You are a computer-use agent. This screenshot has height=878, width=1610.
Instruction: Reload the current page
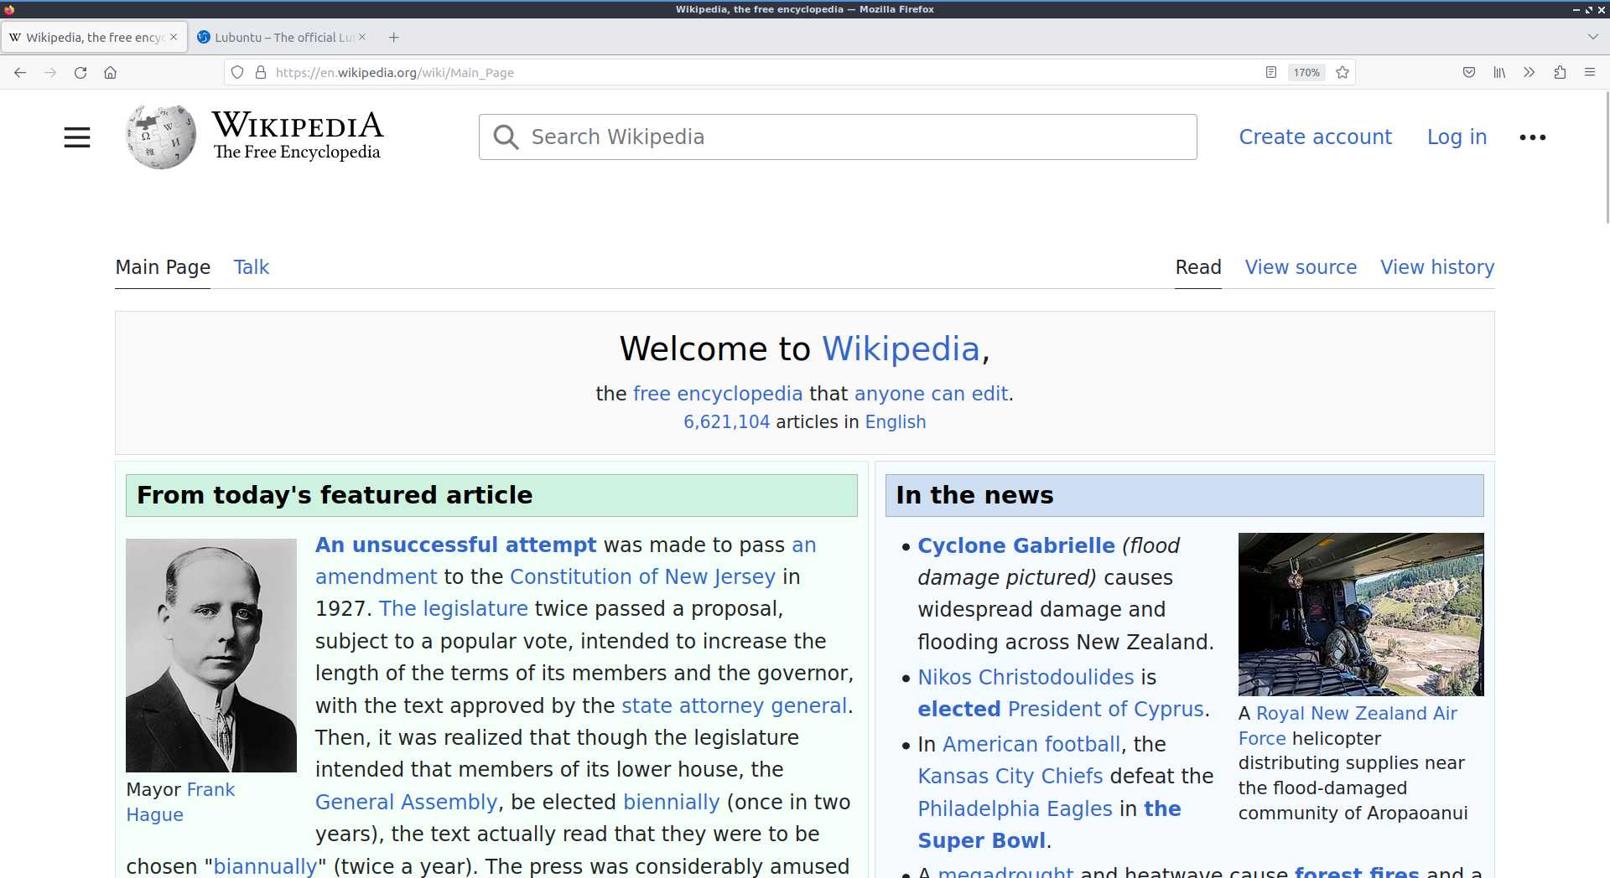point(80,73)
